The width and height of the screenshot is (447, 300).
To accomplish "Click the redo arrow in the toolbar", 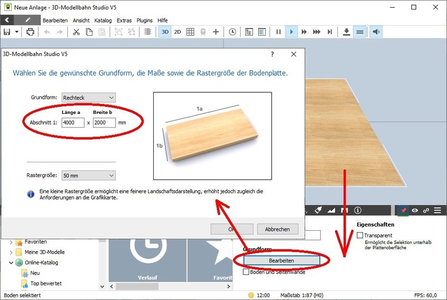I will tap(59, 32).
